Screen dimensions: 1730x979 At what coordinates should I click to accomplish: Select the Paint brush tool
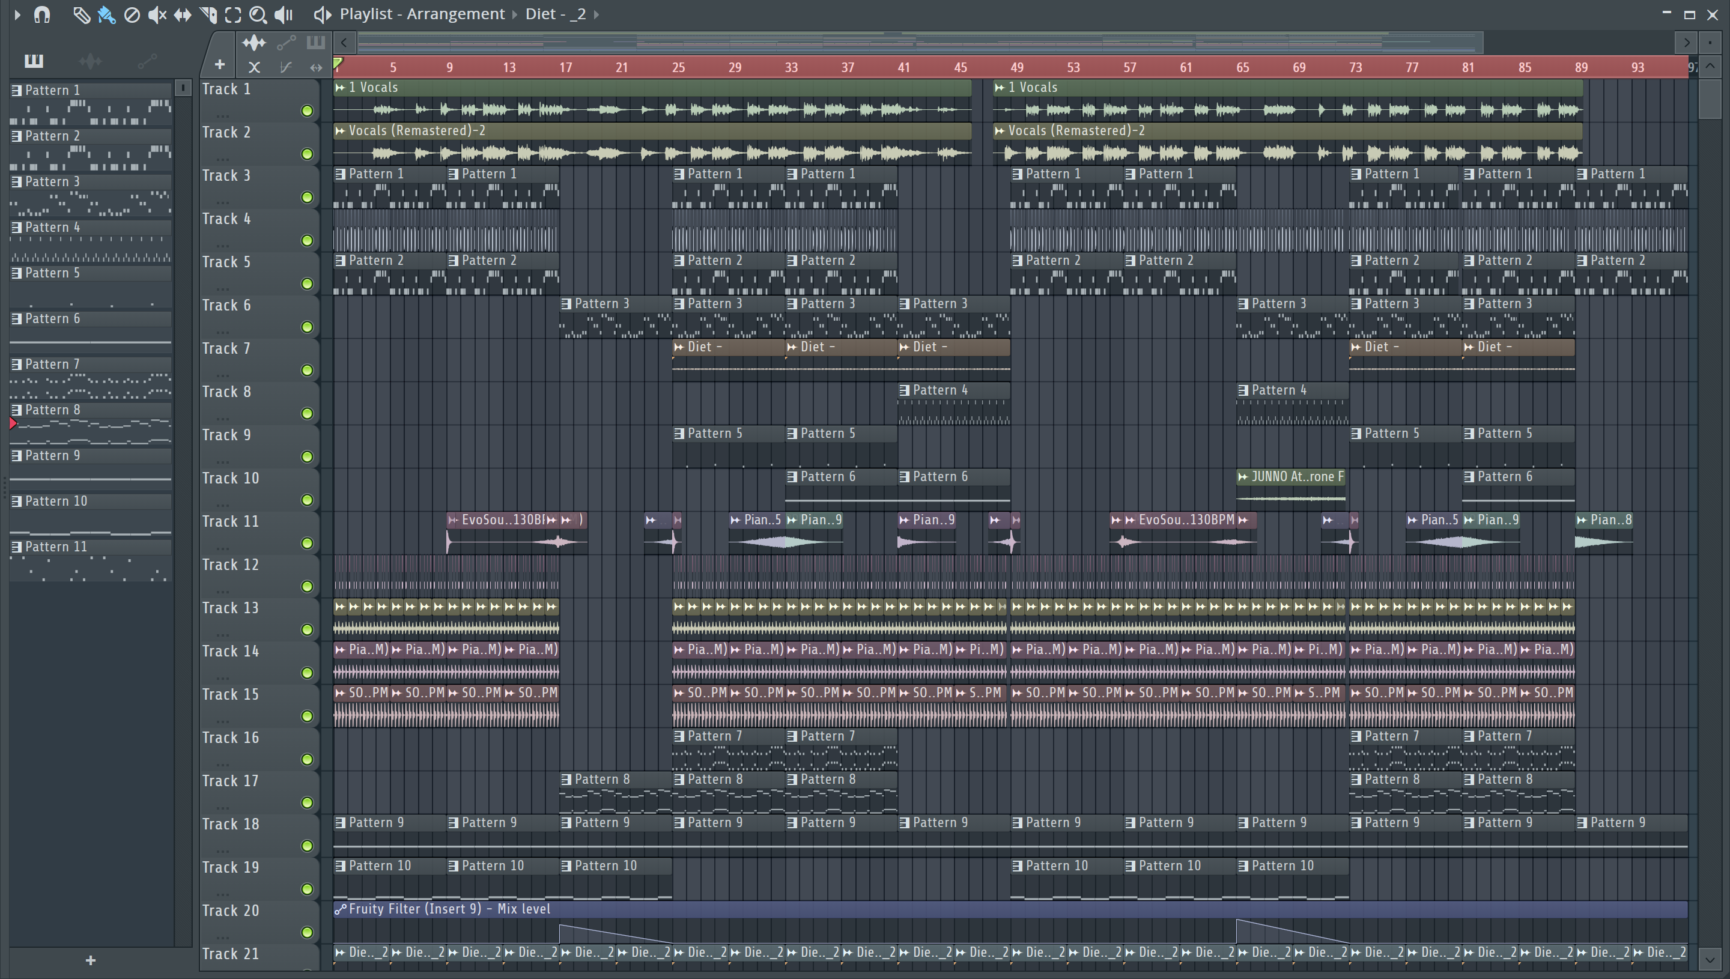[106, 14]
